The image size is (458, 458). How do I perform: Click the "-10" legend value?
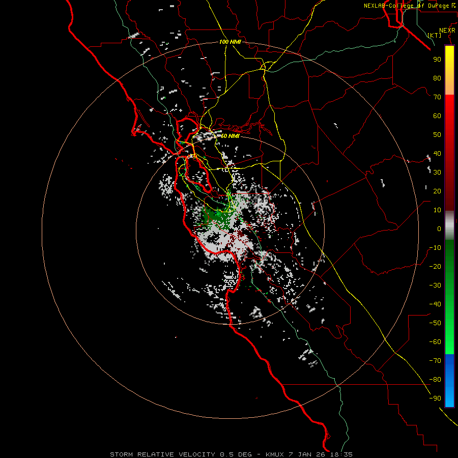[435, 248]
